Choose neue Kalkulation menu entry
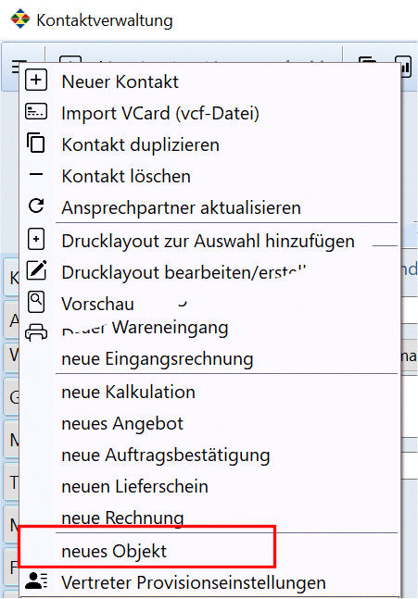Image resolution: width=418 pixels, height=599 pixels. coord(128,392)
